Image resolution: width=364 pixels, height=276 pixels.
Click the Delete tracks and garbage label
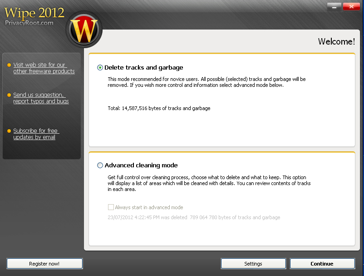coord(144,68)
